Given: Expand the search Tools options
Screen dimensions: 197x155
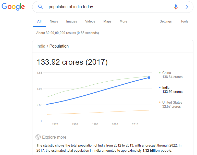Looking at the screenshot, I should point(184,21).
